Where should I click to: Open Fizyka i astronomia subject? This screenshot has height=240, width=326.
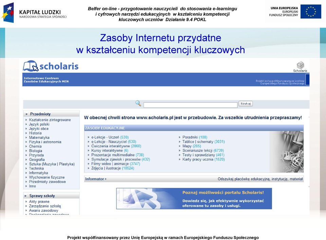(45, 142)
